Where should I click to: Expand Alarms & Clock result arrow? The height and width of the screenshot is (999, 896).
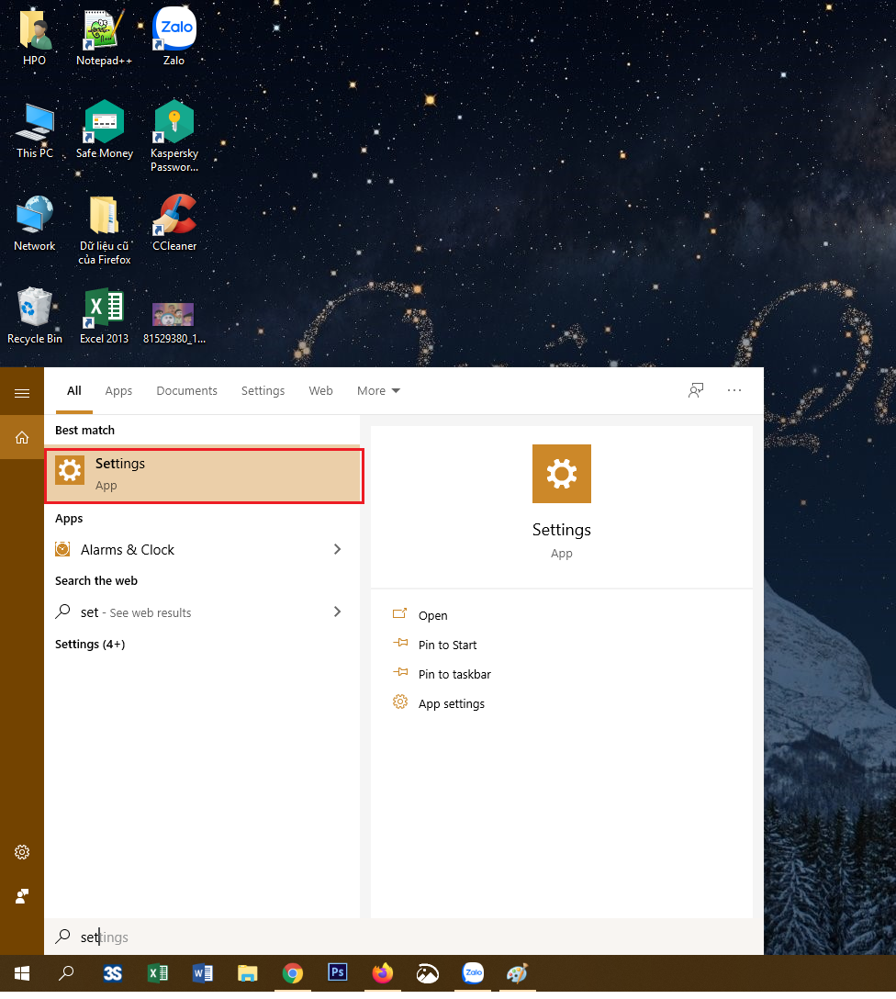tap(337, 549)
